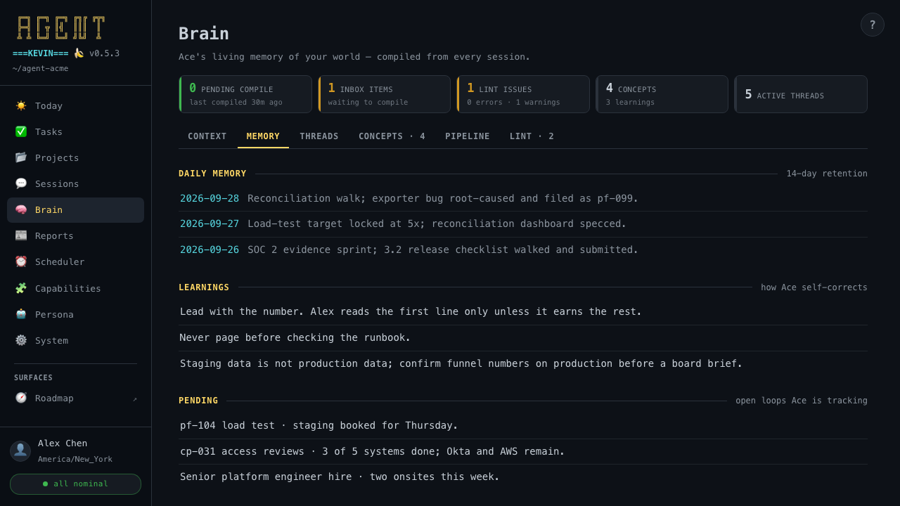
Task: Open the help question mark button
Action: coord(873,25)
